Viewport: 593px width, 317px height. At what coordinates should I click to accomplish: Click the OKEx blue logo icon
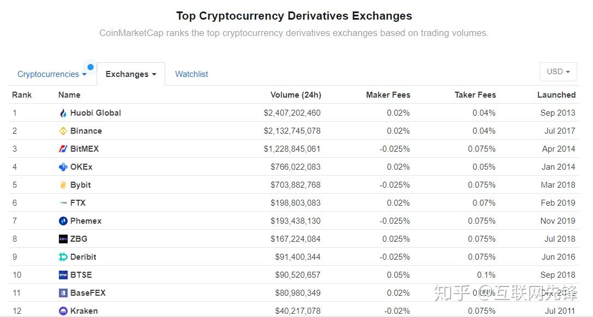pos(63,167)
